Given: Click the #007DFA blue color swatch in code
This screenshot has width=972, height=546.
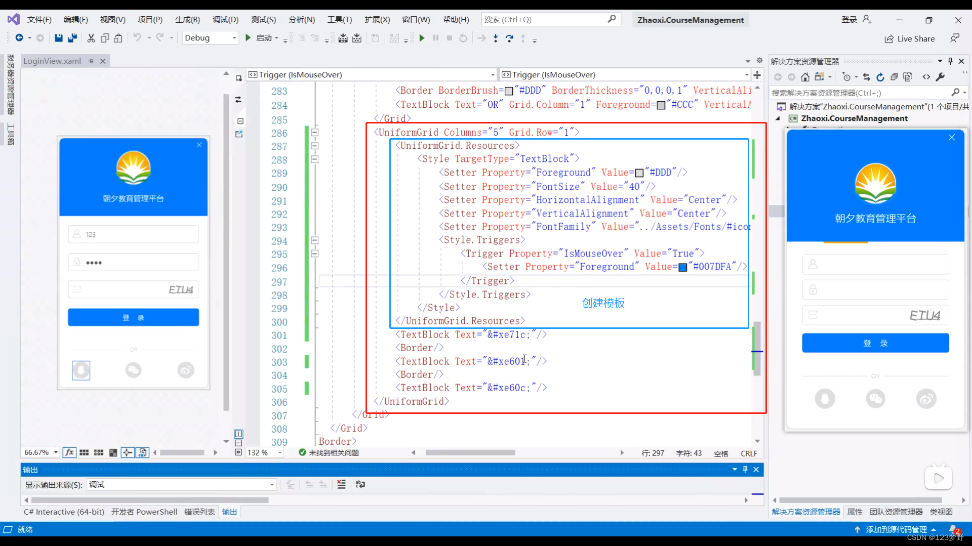Looking at the screenshot, I should tap(682, 267).
